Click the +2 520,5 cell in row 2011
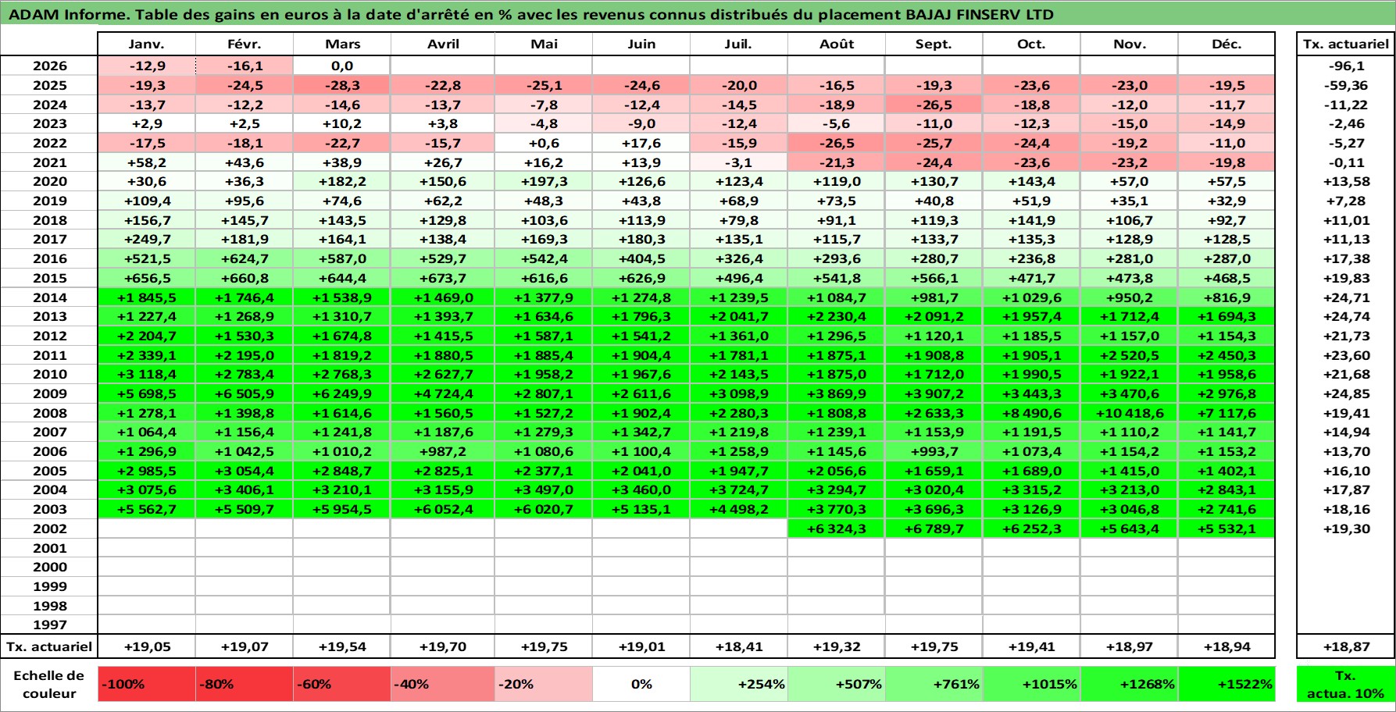Screen dimensions: 1396x712 (x=1129, y=355)
